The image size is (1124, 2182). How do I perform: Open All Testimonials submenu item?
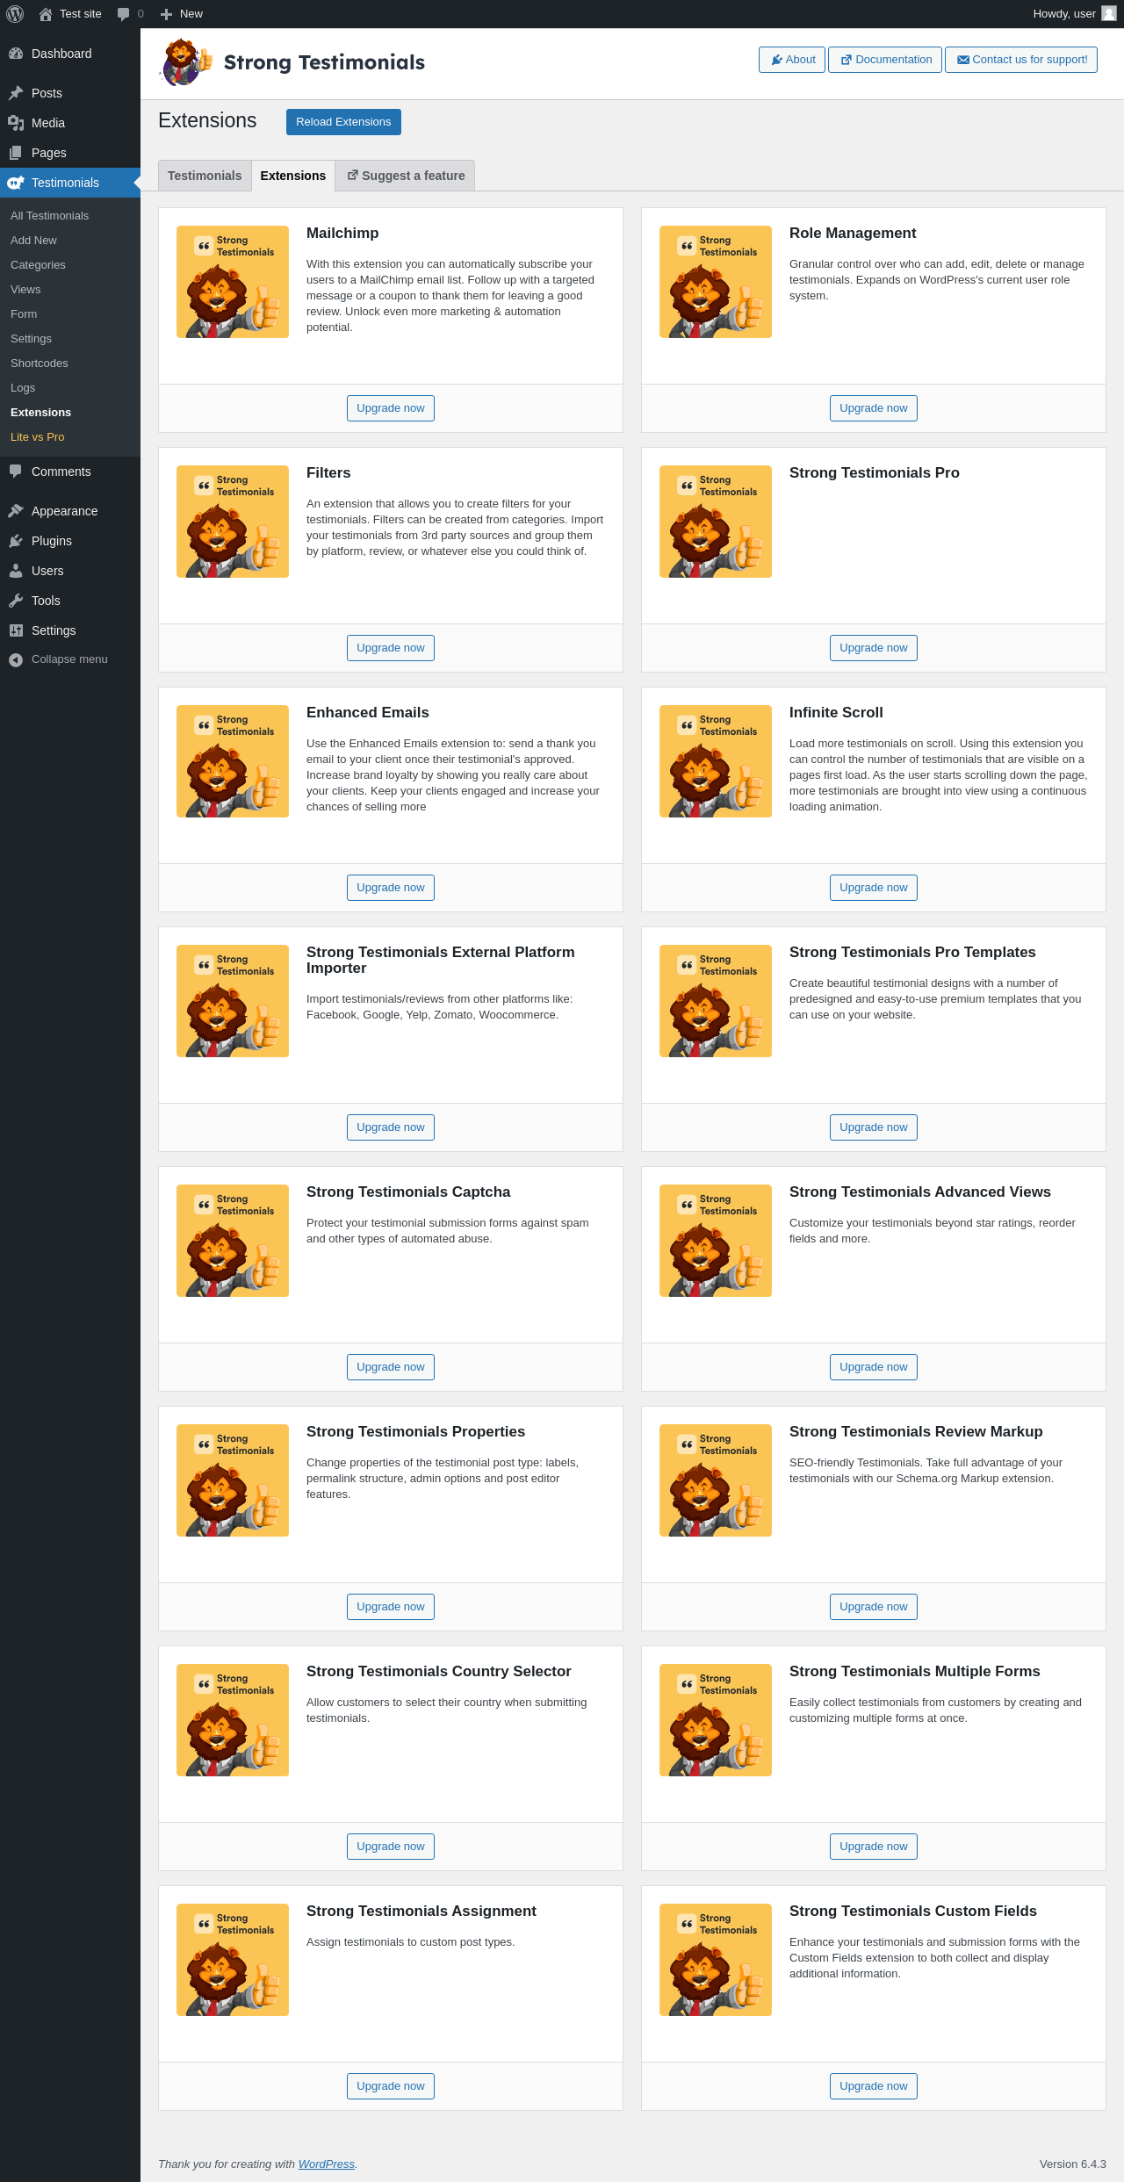coord(70,216)
